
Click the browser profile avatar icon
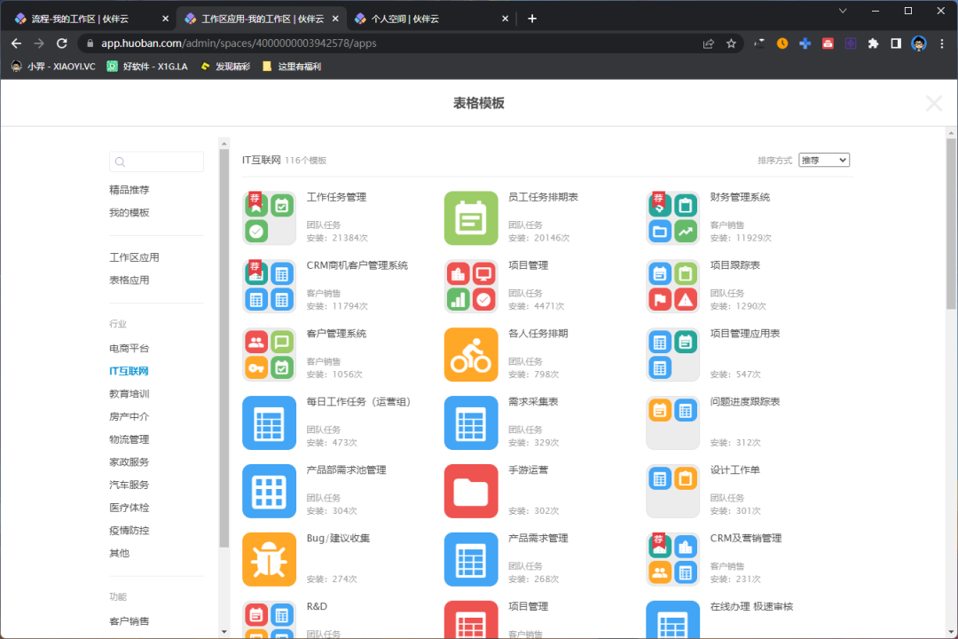pos(919,42)
